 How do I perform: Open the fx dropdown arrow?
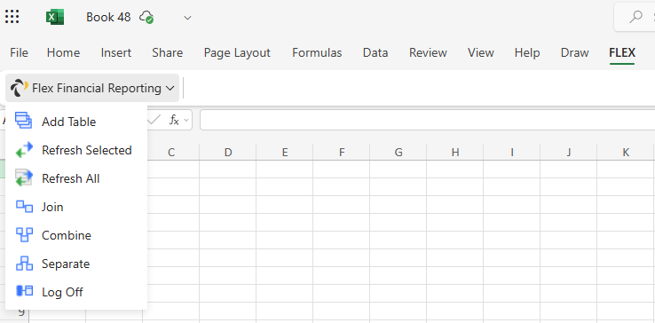tap(185, 121)
